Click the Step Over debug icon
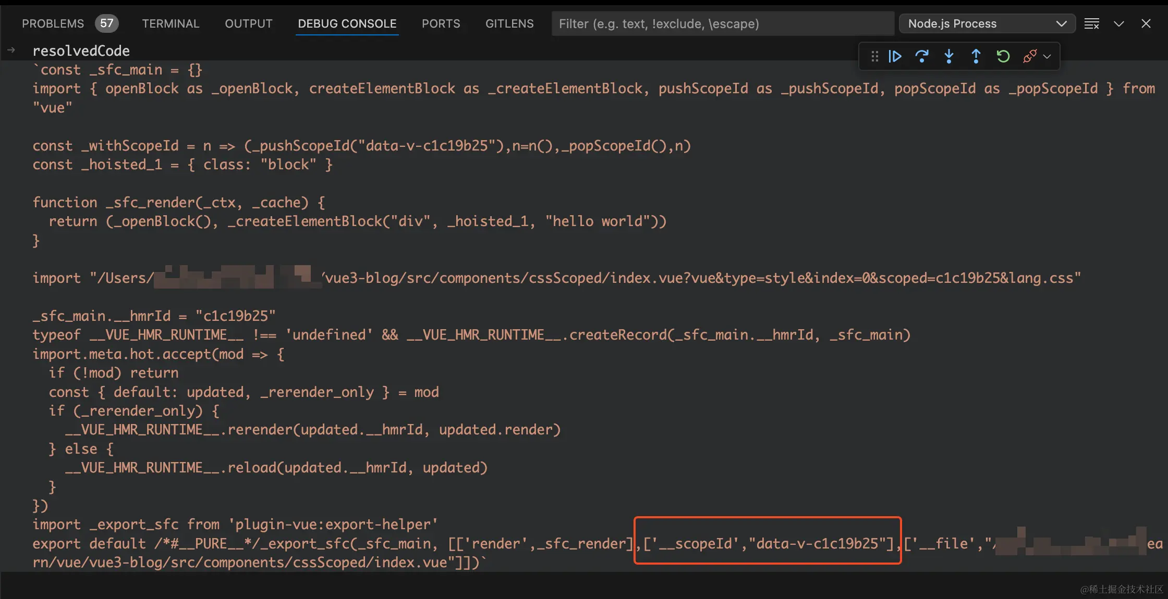This screenshot has width=1168, height=599. click(922, 55)
